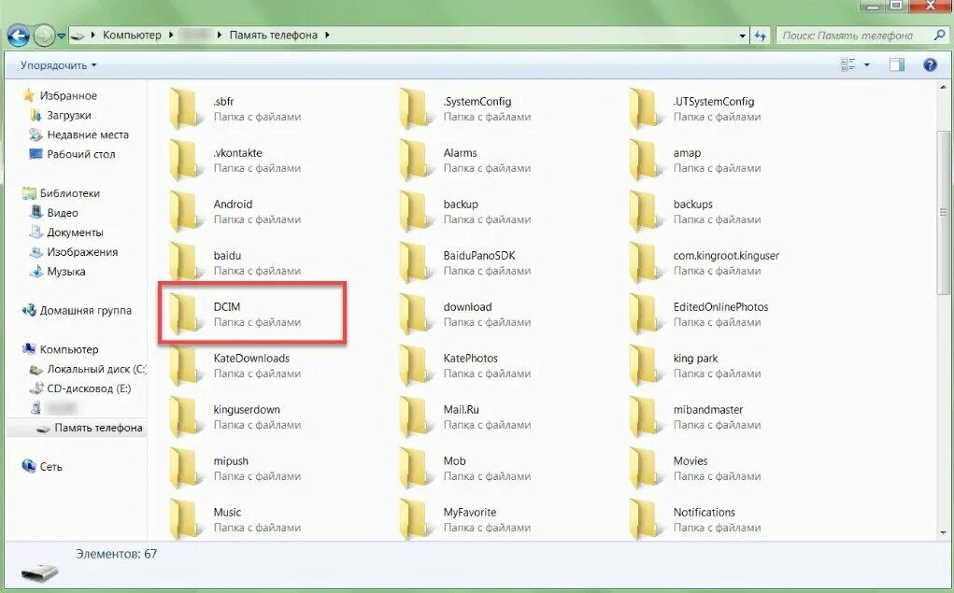Select Избранное in navigation pane
Image resolution: width=954 pixels, height=593 pixels.
[68, 95]
